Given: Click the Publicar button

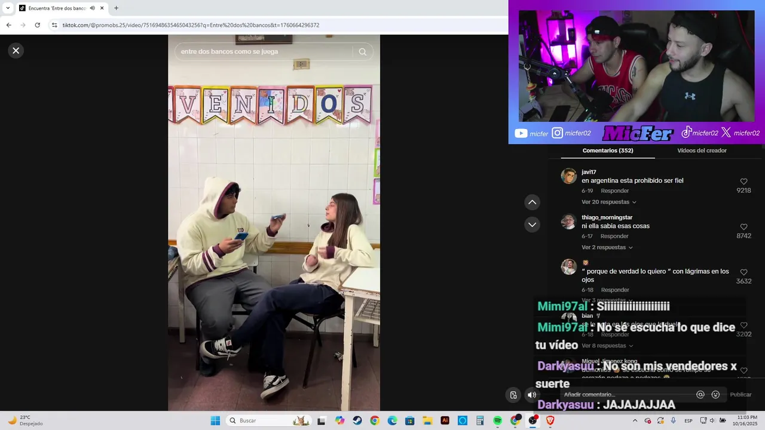Looking at the screenshot, I should [740, 395].
